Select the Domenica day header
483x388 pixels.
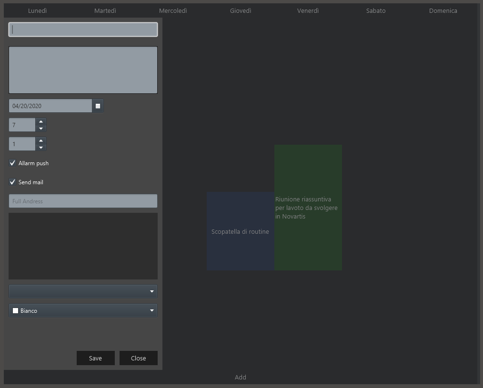(x=443, y=11)
